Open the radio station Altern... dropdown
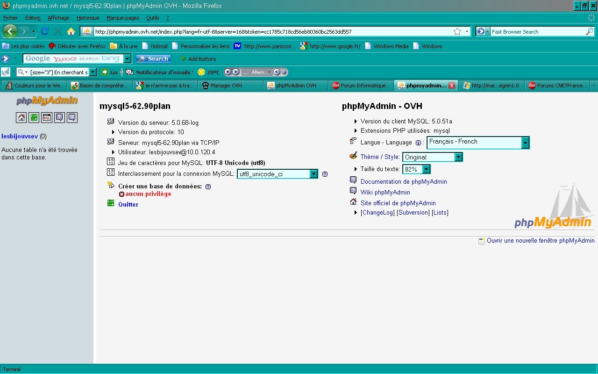Viewport: 598px width, 374px height. [256, 72]
